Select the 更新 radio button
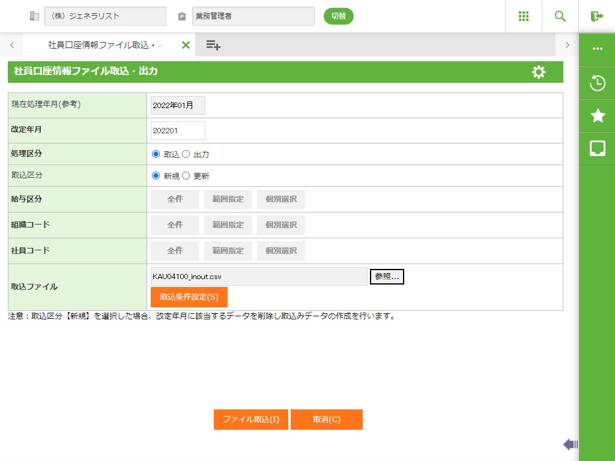This screenshot has height=461, width=615. coord(186,176)
